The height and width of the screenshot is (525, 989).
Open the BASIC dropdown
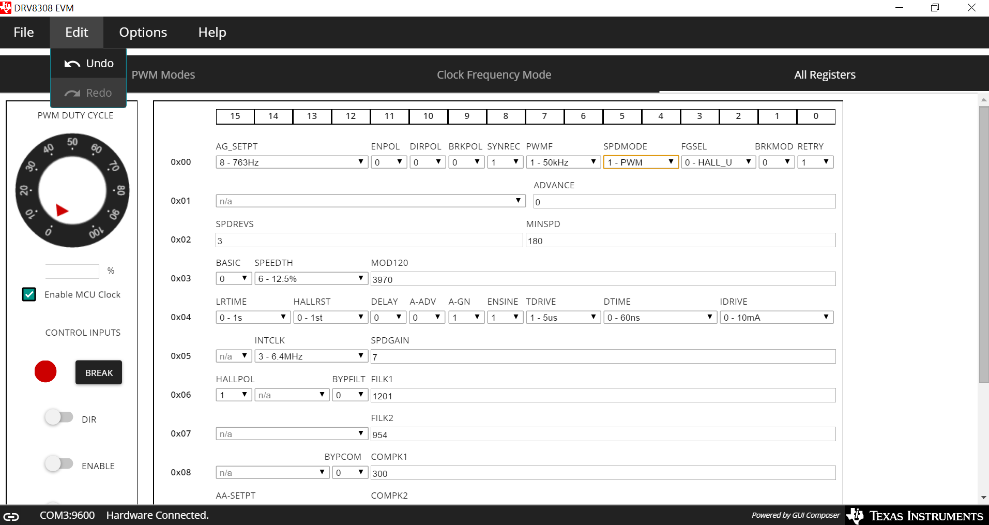[x=234, y=278]
